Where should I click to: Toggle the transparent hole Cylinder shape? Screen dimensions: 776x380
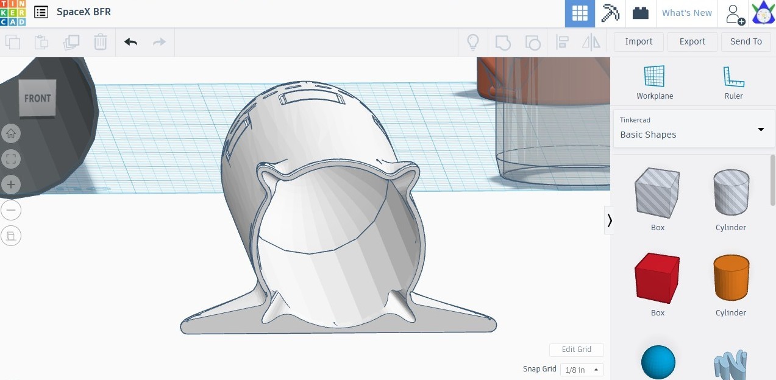(x=731, y=192)
